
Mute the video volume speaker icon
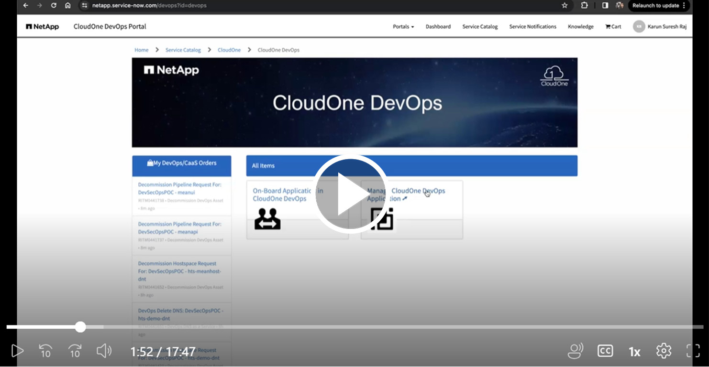pyautogui.click(x=104, y=351)
